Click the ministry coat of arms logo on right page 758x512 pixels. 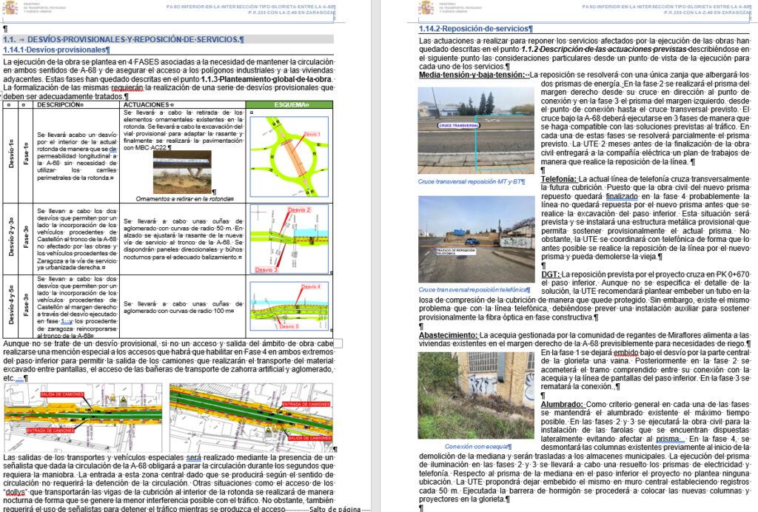tap(426, 8)
